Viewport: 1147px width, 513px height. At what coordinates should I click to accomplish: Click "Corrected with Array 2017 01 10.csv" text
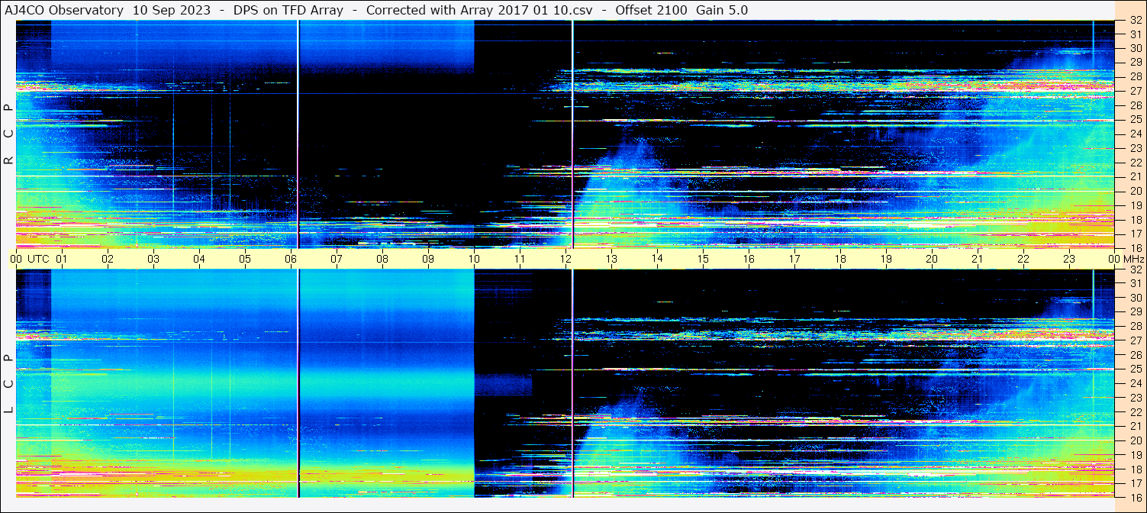480,11
